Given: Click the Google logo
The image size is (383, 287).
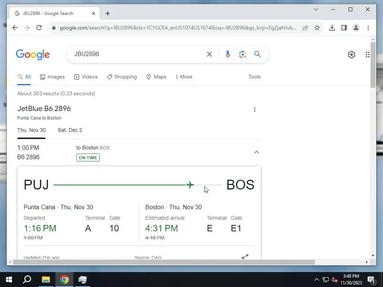Looking at the screenshot, I should (x=33, y=55).
